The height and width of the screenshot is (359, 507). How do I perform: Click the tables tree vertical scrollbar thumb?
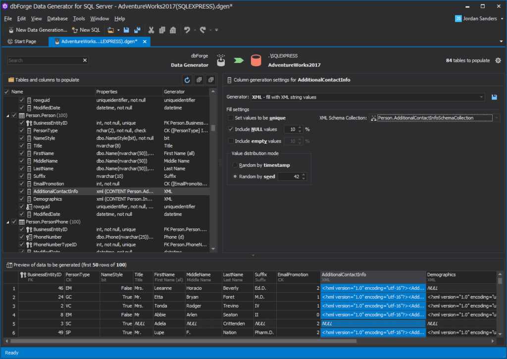click(213, 128)
